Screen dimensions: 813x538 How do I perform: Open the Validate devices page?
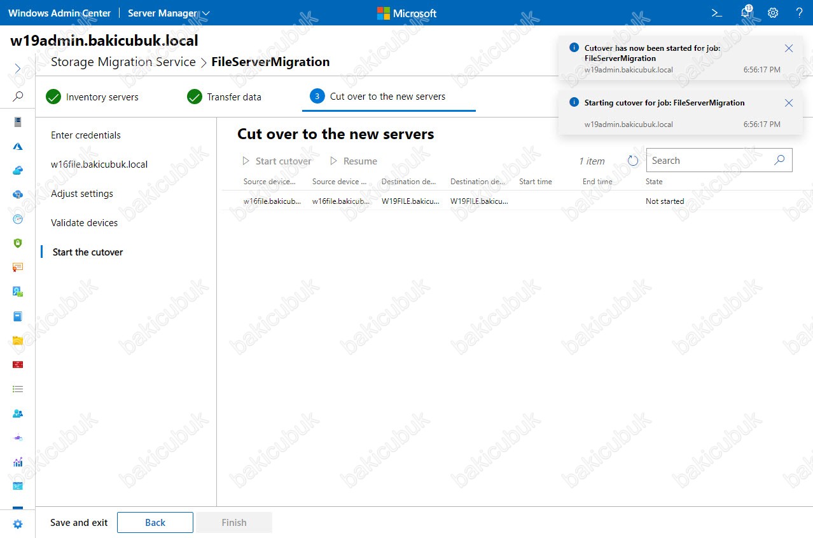pos(85,223)
